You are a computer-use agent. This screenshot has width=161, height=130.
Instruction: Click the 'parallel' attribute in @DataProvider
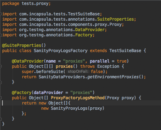pyautogui.click(x=100, y=61)
